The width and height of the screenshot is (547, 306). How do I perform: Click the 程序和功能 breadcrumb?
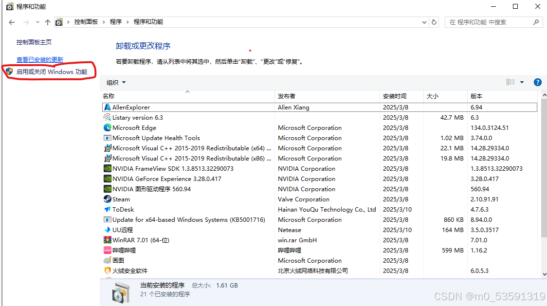(148, 22)
